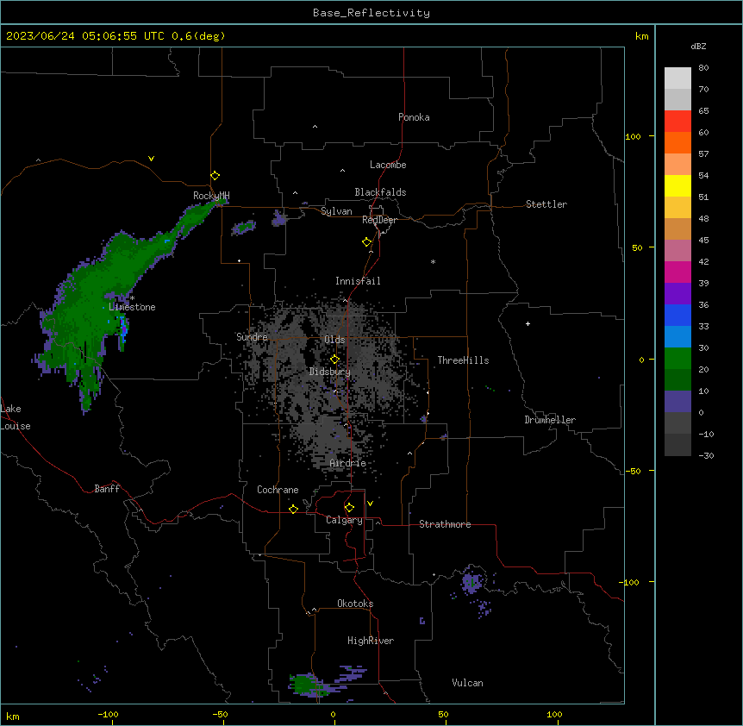This screenshot has height=726, width=743.
Task: Click the dBZ legend heading
Action: (x=698, y=46)
